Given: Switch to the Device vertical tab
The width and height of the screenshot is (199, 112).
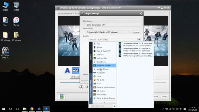Looking at the screenshot, I should (90, 57).
